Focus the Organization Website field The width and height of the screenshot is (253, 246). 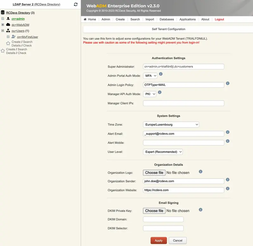(183, 190)
